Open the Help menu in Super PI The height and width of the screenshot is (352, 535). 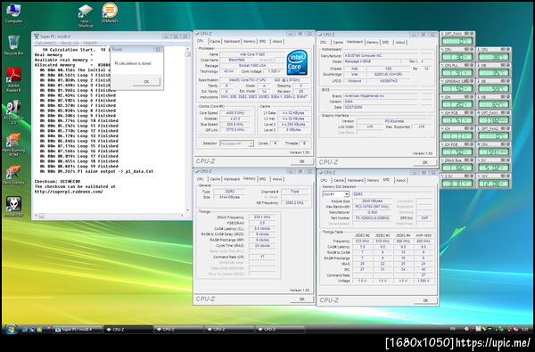point(90,43)
